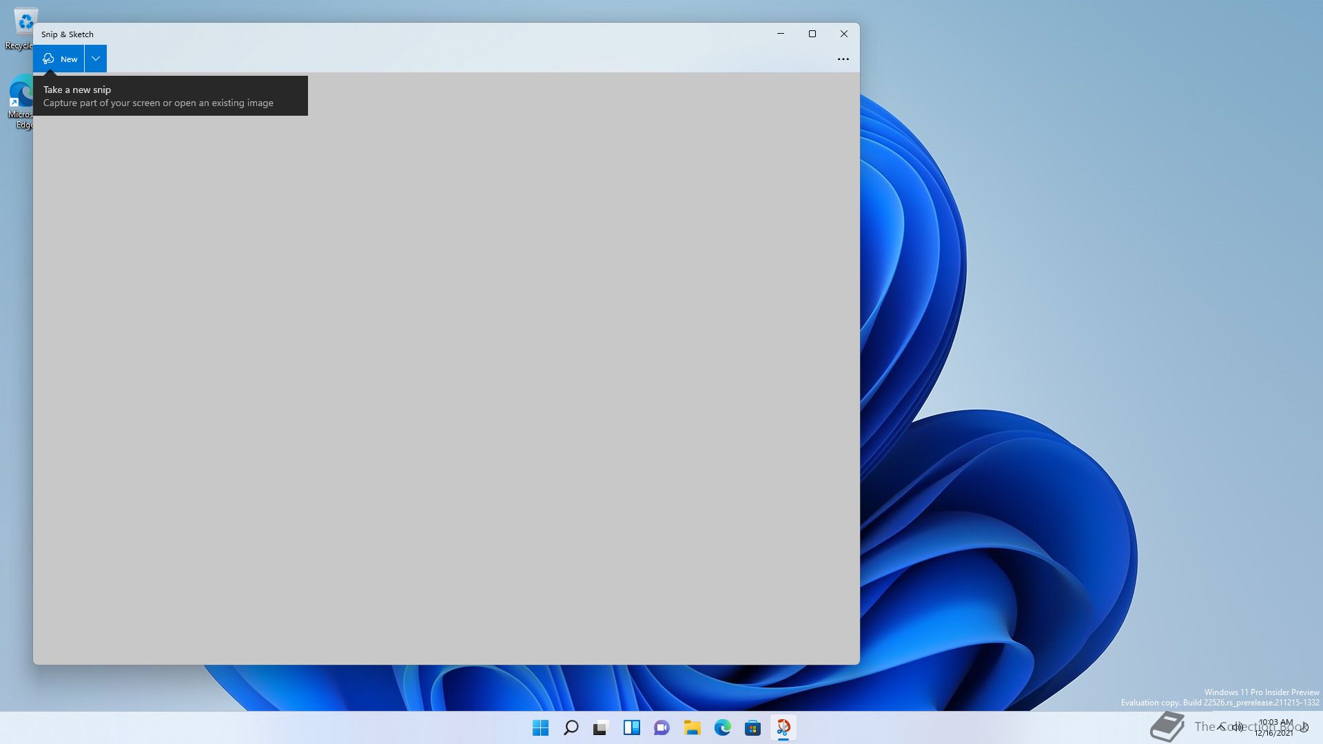1323x744 pixels.
Task: Close the Snip & Sketch window
Action: 844,34
